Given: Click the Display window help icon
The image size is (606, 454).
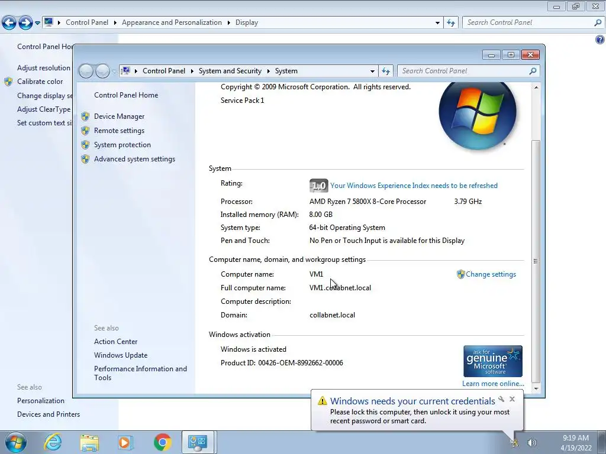Looking at the screenshot, I should pos(599,40).
